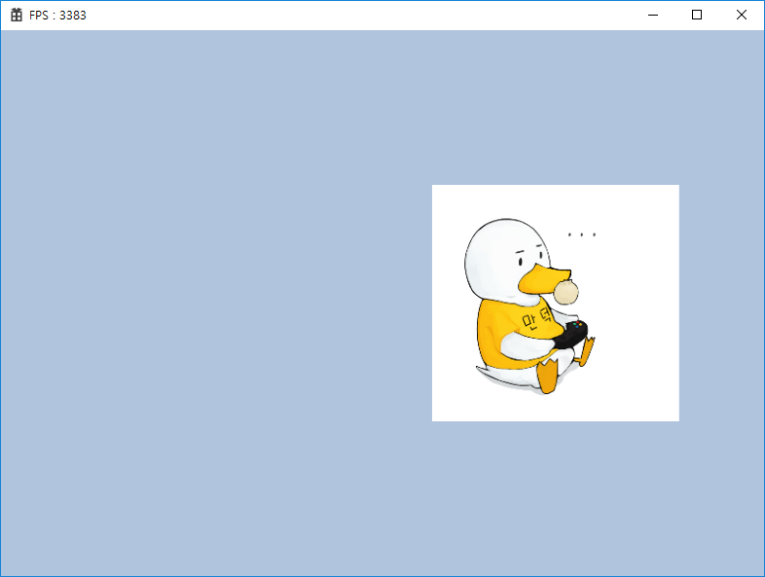Image resolution: width=765 pixels, height=577 pixels.
Task: Click the application icon in title bar
Action: point(17,16)
